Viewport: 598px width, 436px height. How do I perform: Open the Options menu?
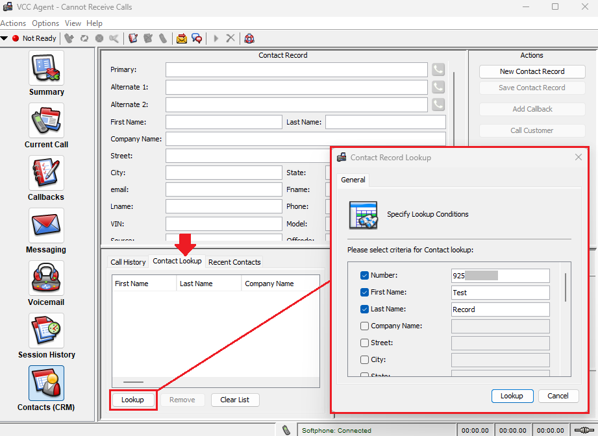45,23
